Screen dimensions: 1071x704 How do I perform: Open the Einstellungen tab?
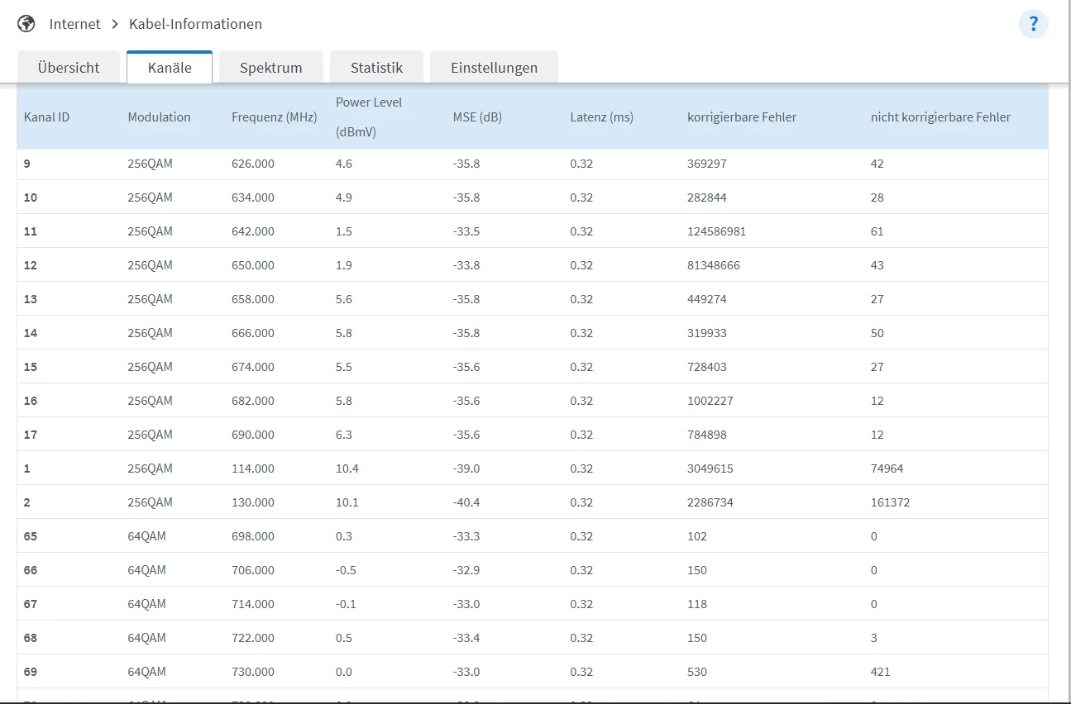click(x=494, y=68)
